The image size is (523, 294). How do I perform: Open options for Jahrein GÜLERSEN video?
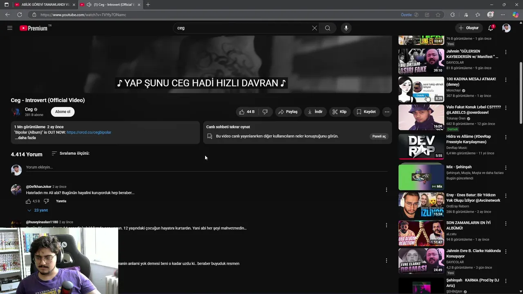(x=506, y=52)
